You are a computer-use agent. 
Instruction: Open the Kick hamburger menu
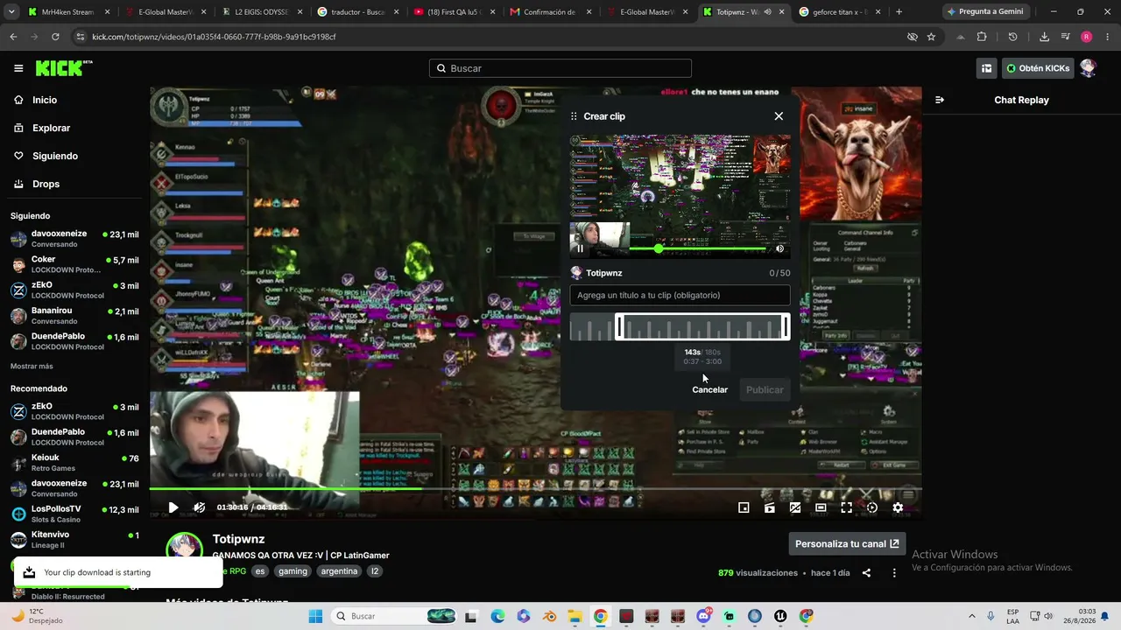pos(18,68)
